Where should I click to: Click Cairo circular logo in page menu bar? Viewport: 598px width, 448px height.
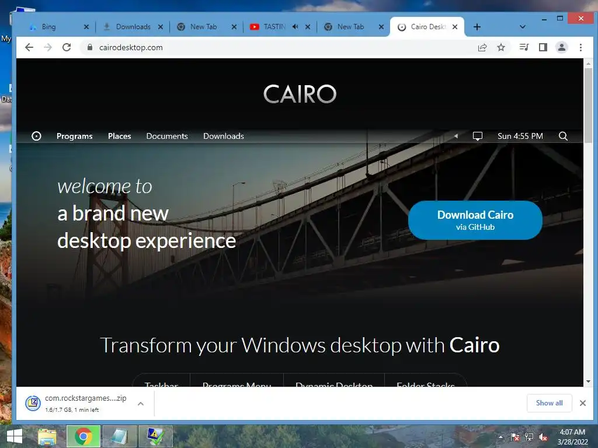(36, 136)
